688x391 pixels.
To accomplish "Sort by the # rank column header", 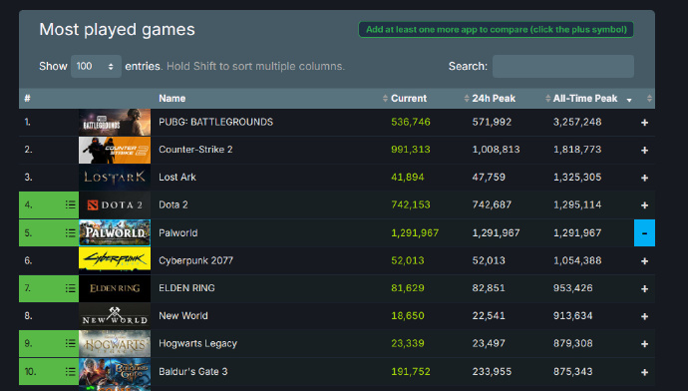I will pyautogui.click(x=27, y=99).
